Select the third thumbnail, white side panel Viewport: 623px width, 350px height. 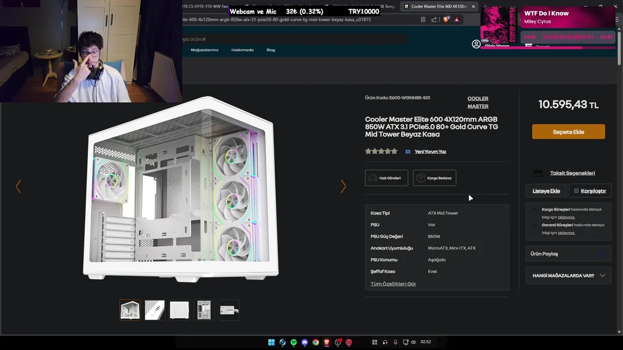tap(180, 310)
